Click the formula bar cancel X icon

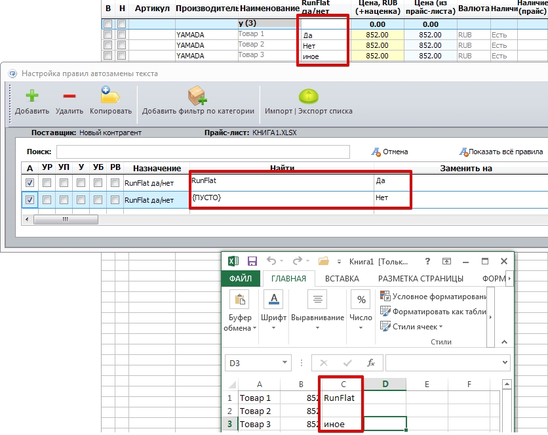pos(324,363)
